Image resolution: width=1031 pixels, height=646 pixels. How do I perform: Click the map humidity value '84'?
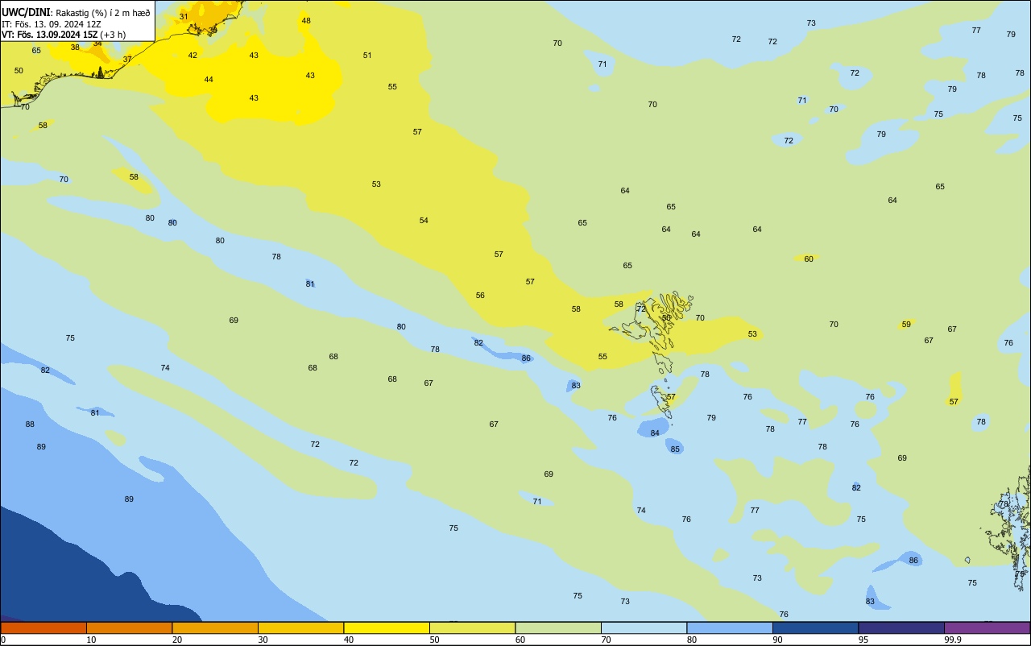click(x=655, y=433)
